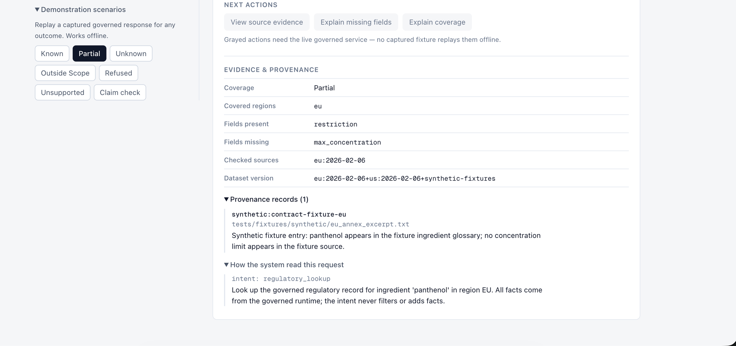Replay the Outside Scope scenario

pos(65,73)
